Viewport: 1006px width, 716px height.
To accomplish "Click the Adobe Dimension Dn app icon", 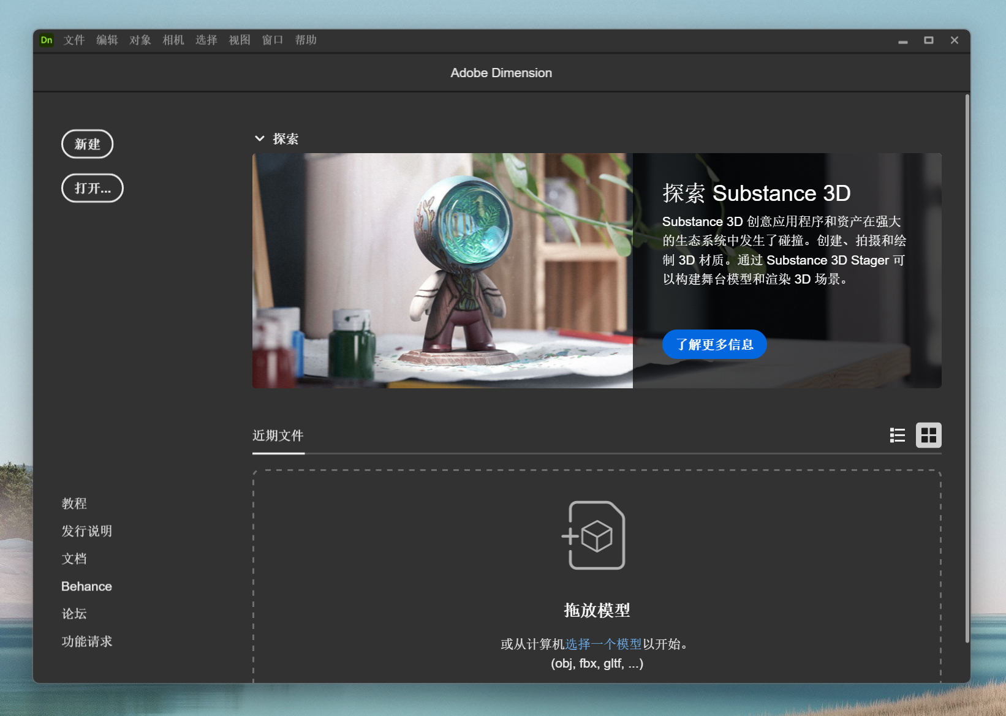I will click(47, 40).
